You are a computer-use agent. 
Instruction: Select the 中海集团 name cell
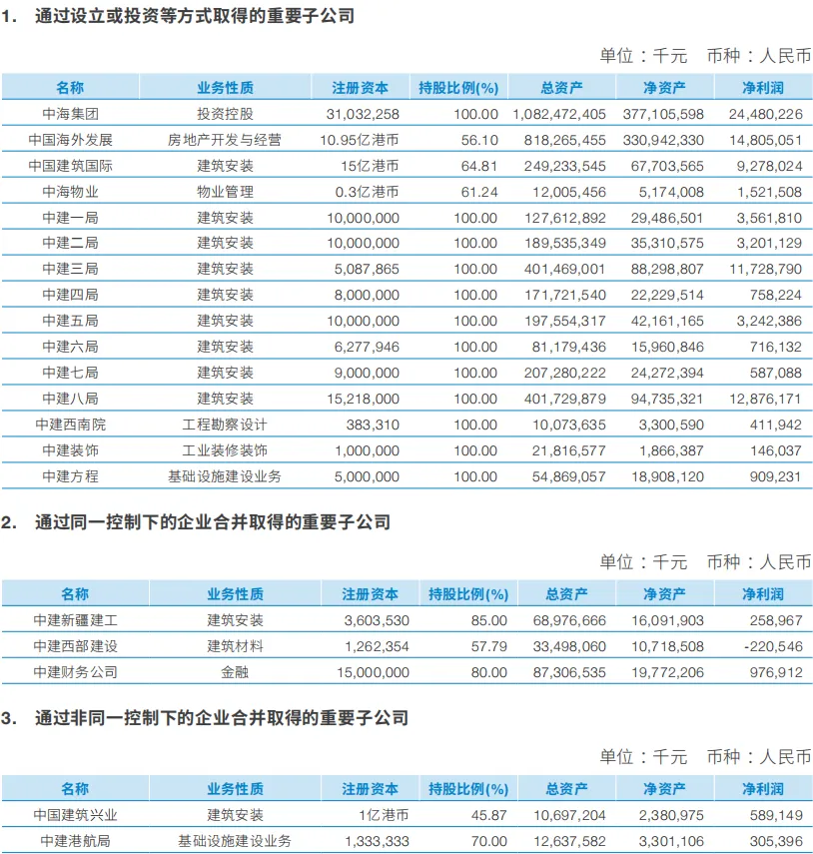[71, 114]
